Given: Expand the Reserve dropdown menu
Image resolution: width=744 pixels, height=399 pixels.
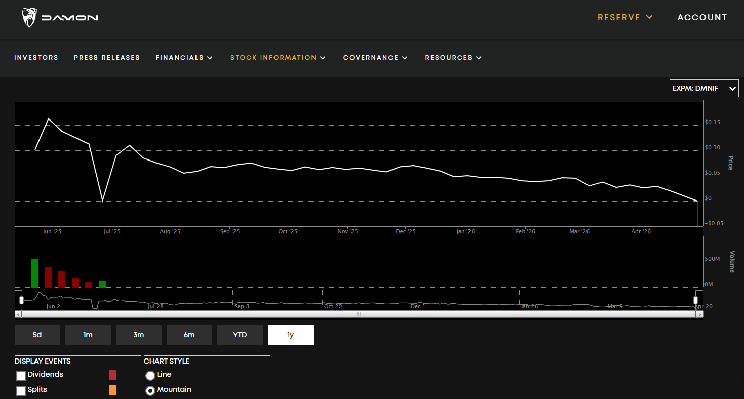Looking at the screenshot, I should coord(625,17).
